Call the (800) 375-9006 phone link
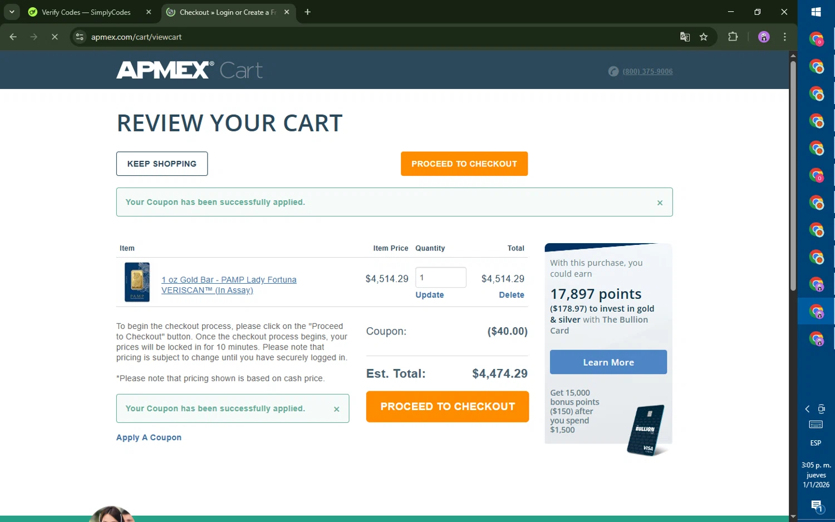This screenshot has width=835, height=522. pyautogui.click(x=647, y=71)
